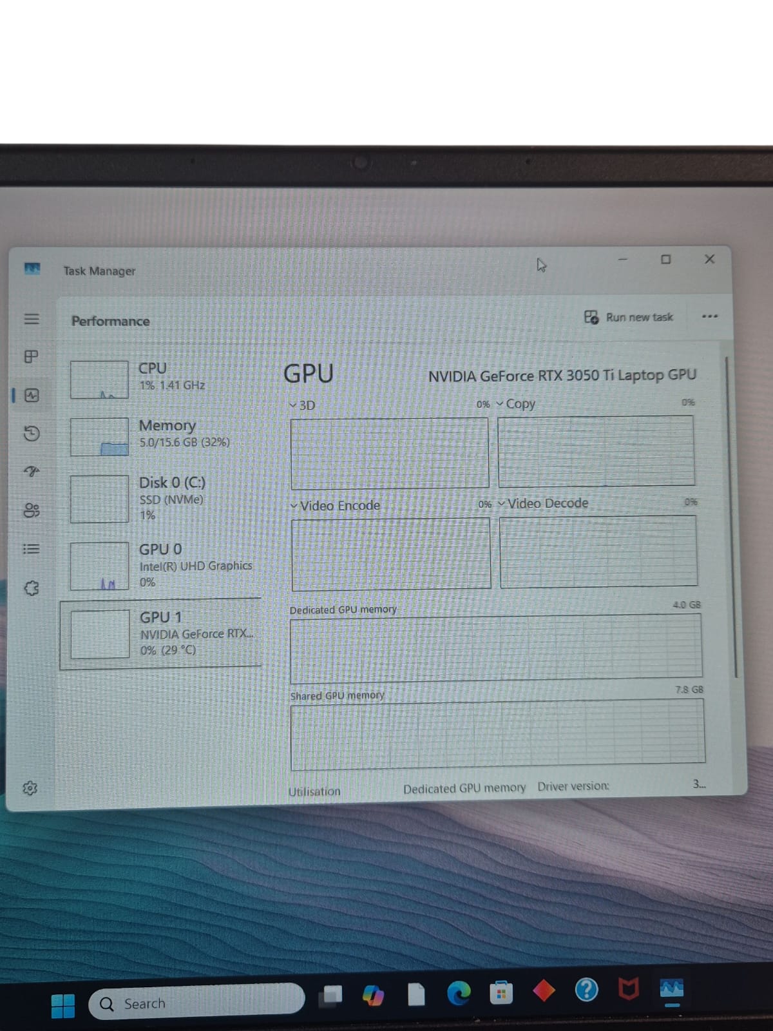773x1031 pixels.
Task: Click the Copy utilisation graph
Action: point(596,450)
